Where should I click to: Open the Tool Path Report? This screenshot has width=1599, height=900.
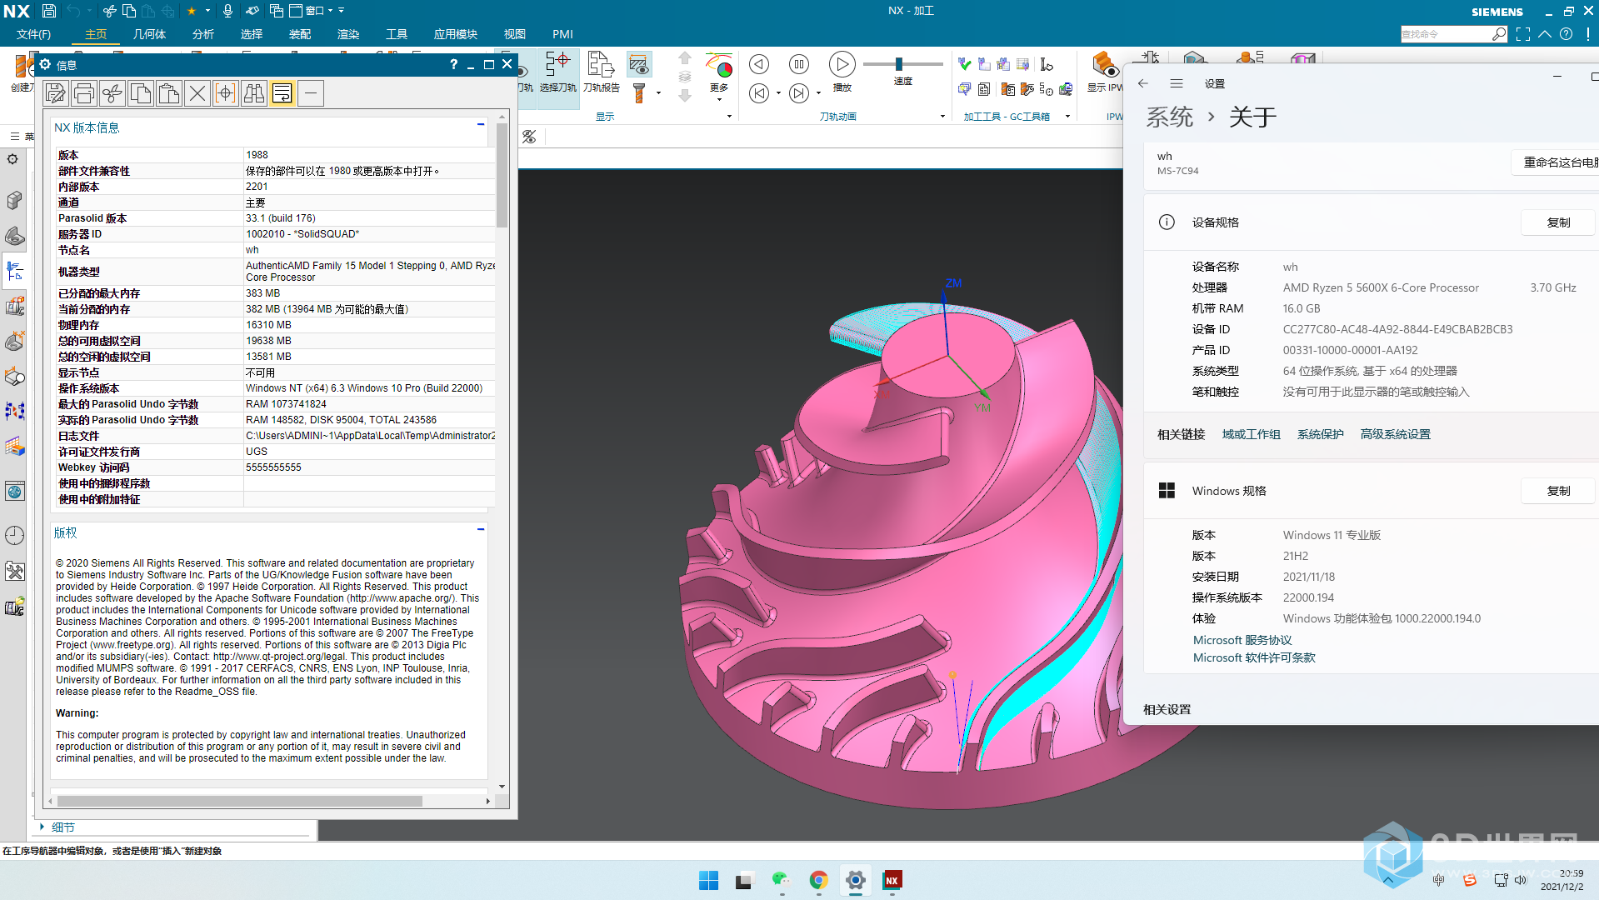601,72
